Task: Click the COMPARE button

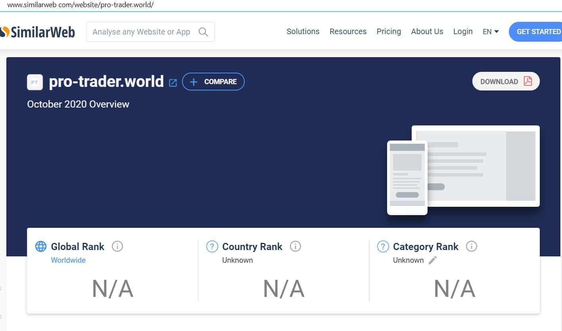Action: pos(213,82)
